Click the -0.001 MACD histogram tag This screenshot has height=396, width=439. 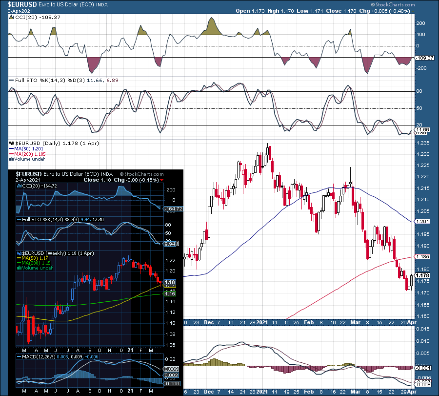pos(423,368)
